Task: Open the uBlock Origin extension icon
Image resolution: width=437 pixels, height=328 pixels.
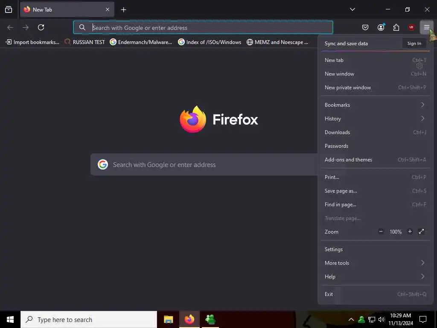Action: [411, 27]
